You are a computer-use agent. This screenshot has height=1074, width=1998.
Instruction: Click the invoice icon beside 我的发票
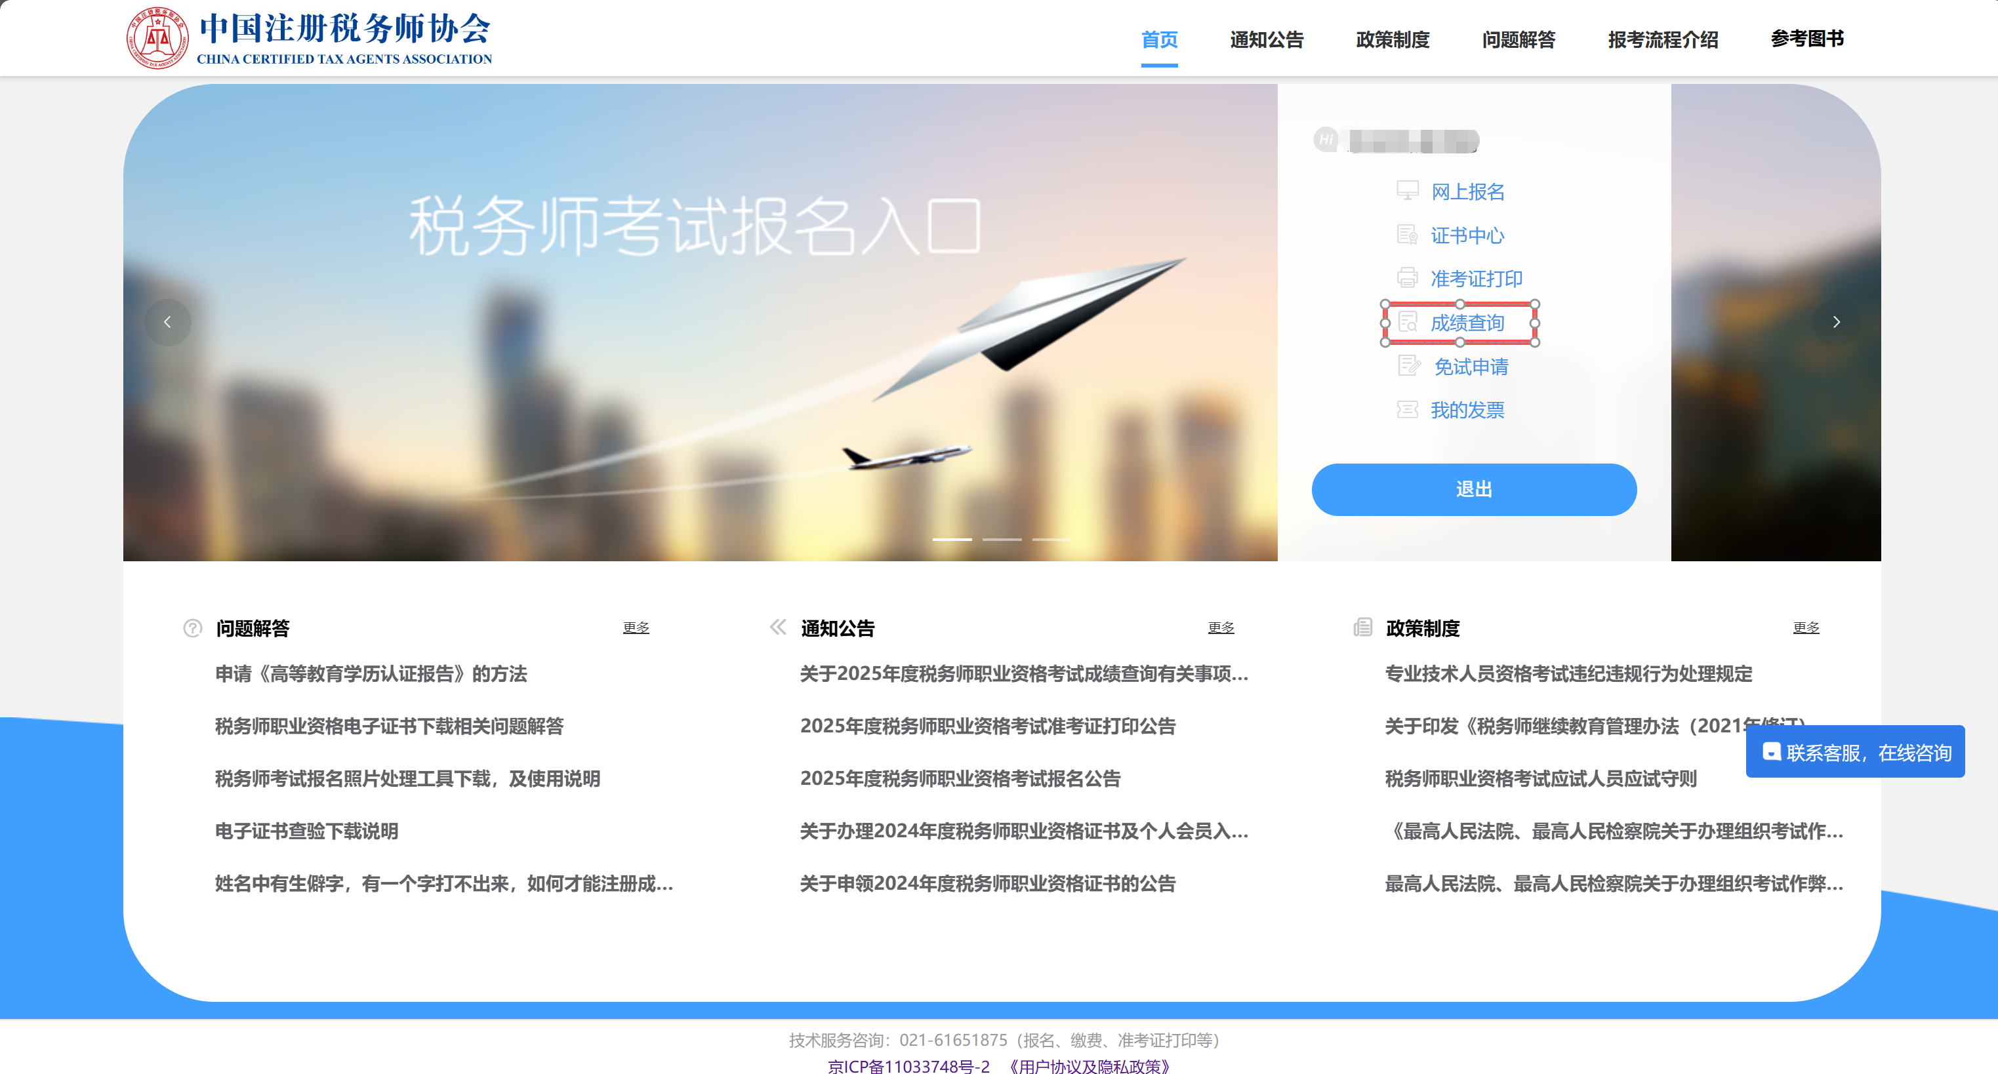click(1407, 409)
